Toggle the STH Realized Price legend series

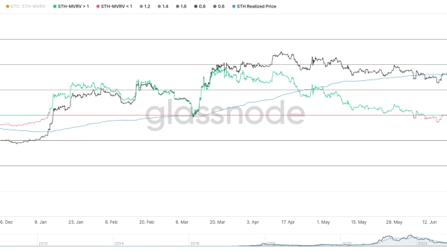click(x=254, y=6)
